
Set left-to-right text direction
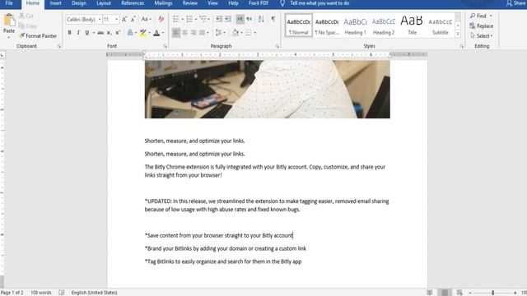240,19
